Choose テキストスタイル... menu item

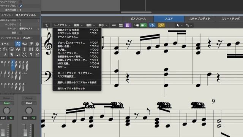77,37
